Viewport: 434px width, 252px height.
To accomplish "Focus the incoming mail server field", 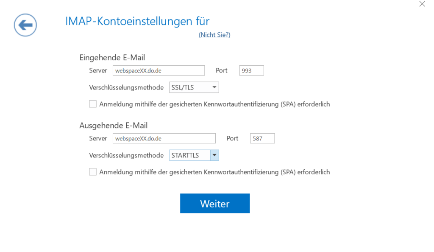I will tap(159, 70).
